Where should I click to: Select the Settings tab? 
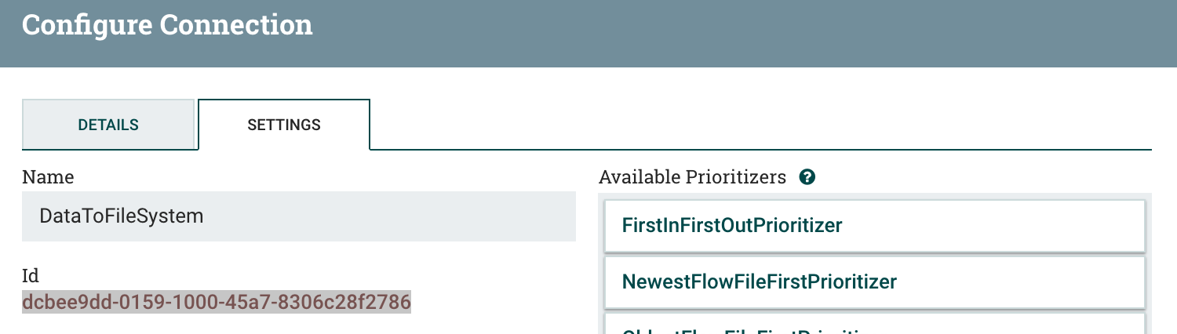283,125
